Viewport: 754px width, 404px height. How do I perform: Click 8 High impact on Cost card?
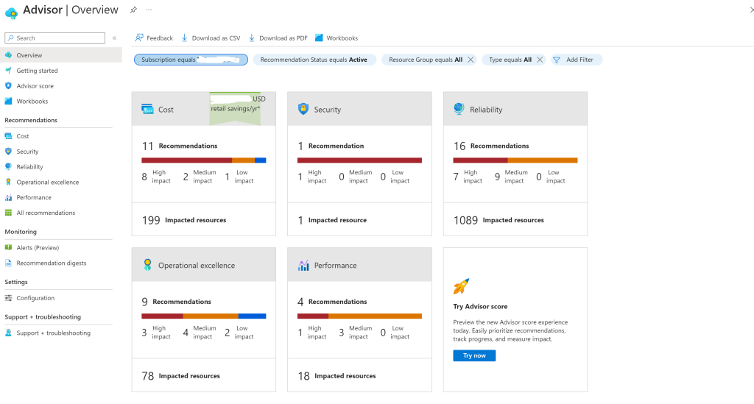156,177
